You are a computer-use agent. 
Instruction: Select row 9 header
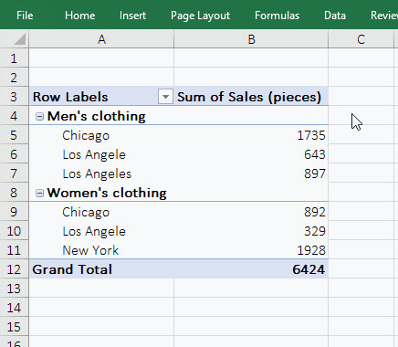[x=14, y=212]
